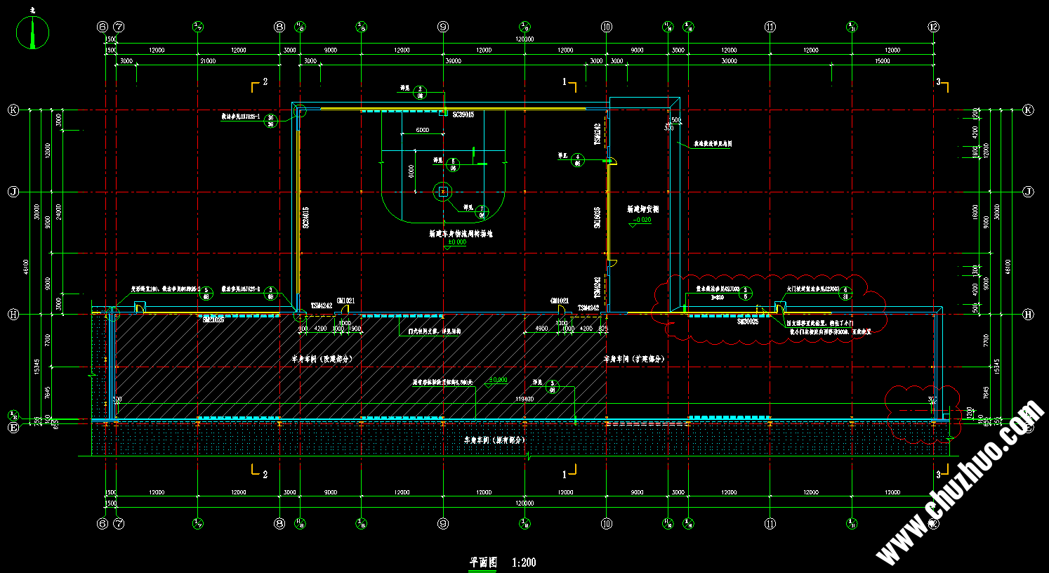Select the 4/06 detail callout bubble
The width and height of the screenshot is (1049, 573).
pos(578,160)
